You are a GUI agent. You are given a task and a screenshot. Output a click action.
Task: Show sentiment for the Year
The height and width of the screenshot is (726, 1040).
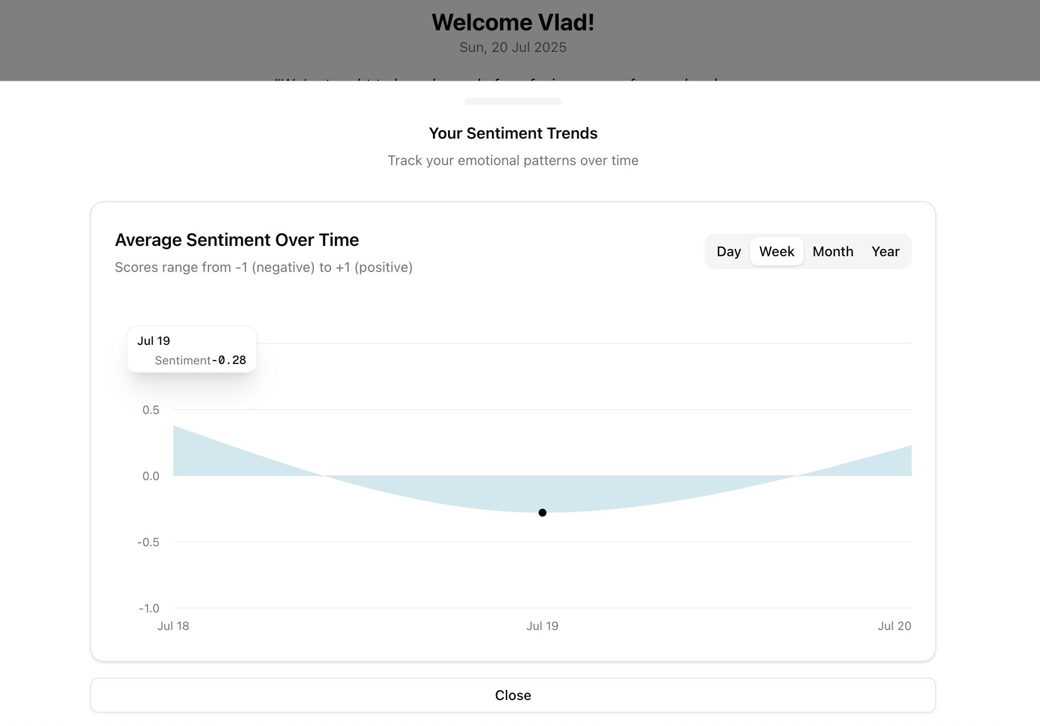885,251
